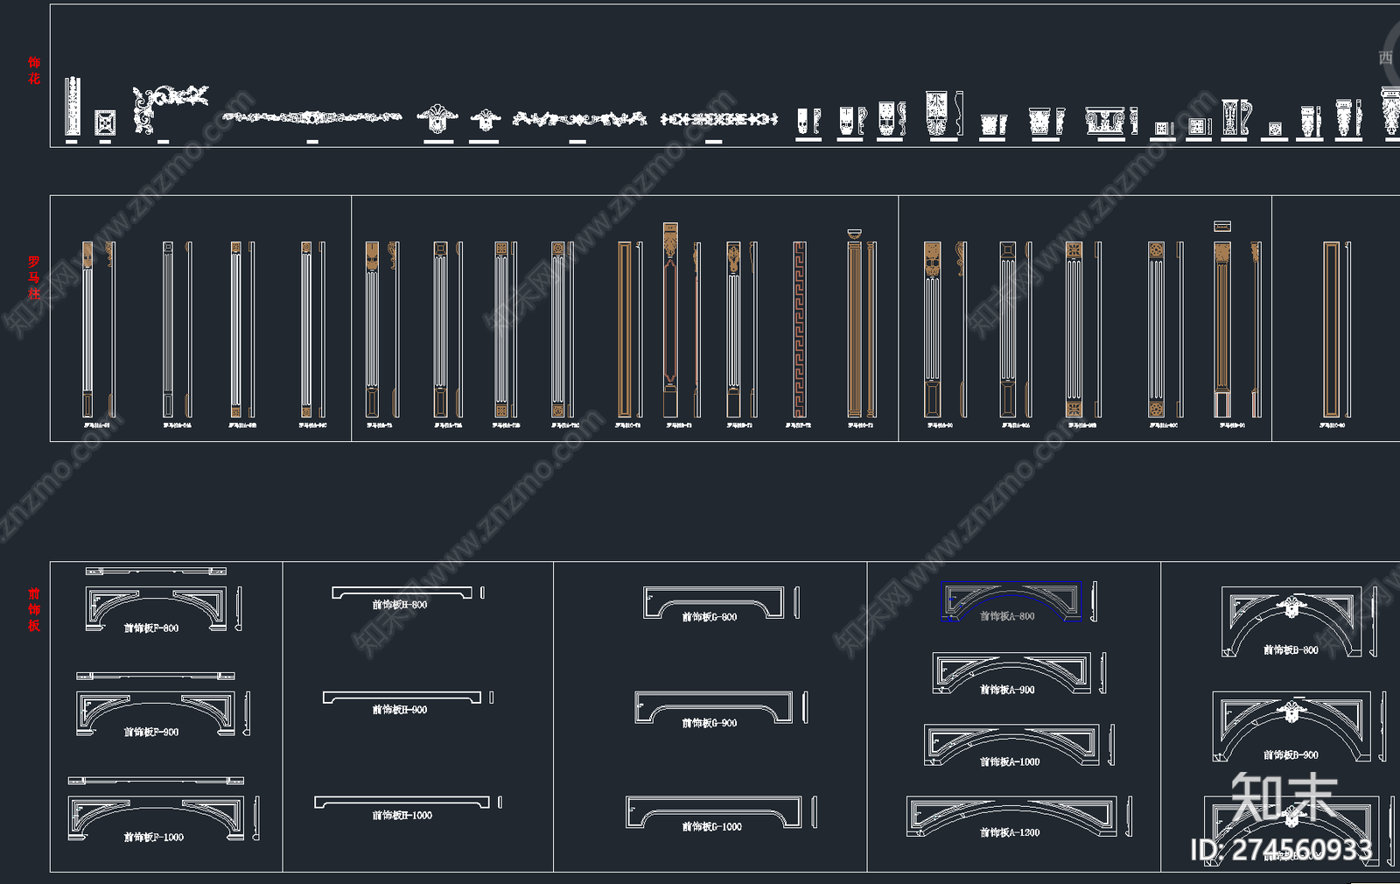Pick the 前饰板H-1000 label

(x=402, y=816)
